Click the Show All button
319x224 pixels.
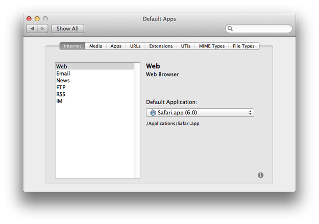67,29
